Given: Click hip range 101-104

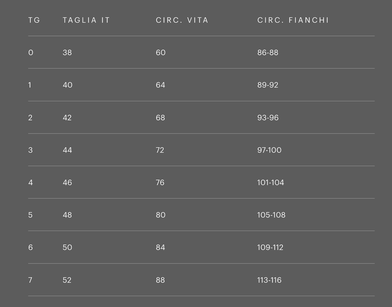Looking at the screenshot, I should coord(271,183).
